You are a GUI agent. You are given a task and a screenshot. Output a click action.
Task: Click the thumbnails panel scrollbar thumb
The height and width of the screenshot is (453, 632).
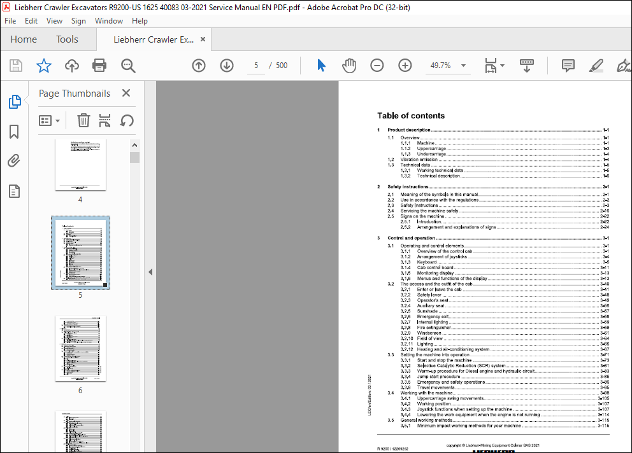134,157
